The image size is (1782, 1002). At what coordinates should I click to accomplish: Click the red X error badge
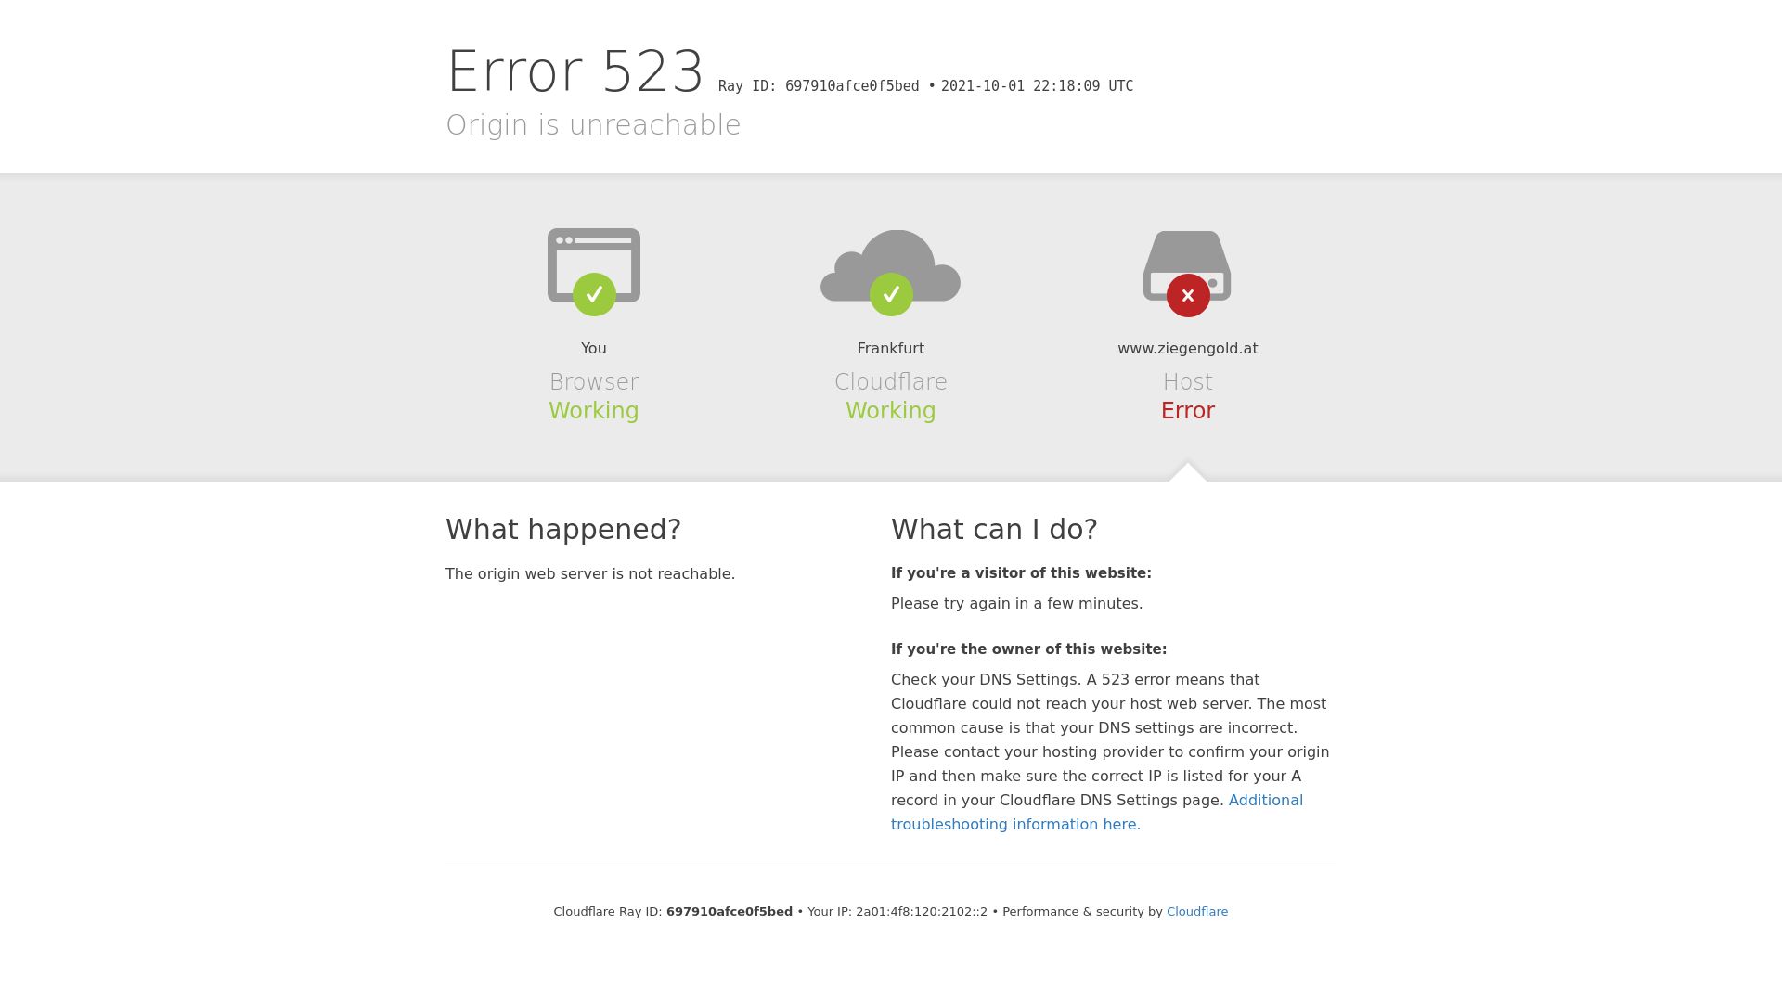[x=1188, y=295]
